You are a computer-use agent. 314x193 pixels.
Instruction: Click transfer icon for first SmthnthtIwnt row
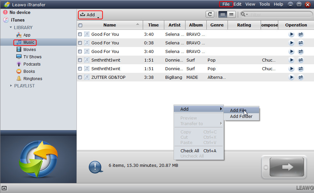click(x=300, y=60)
